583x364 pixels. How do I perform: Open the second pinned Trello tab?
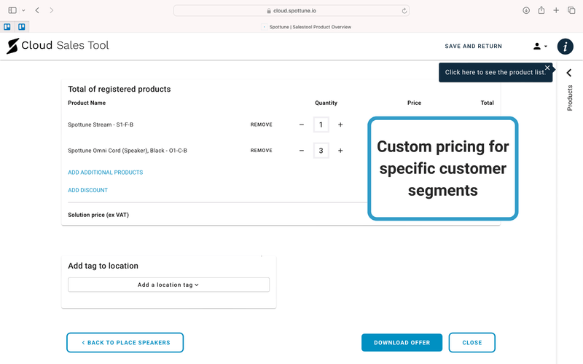tap(22, 27)
